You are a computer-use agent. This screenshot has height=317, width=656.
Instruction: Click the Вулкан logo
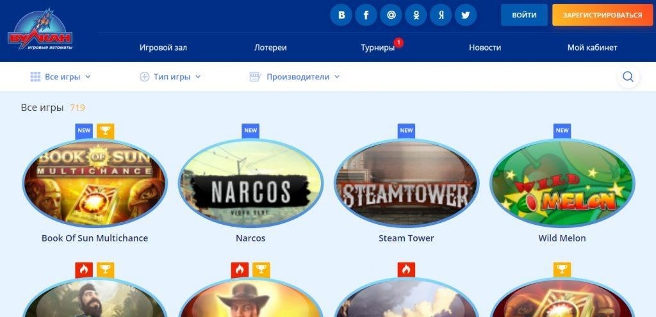40,29
